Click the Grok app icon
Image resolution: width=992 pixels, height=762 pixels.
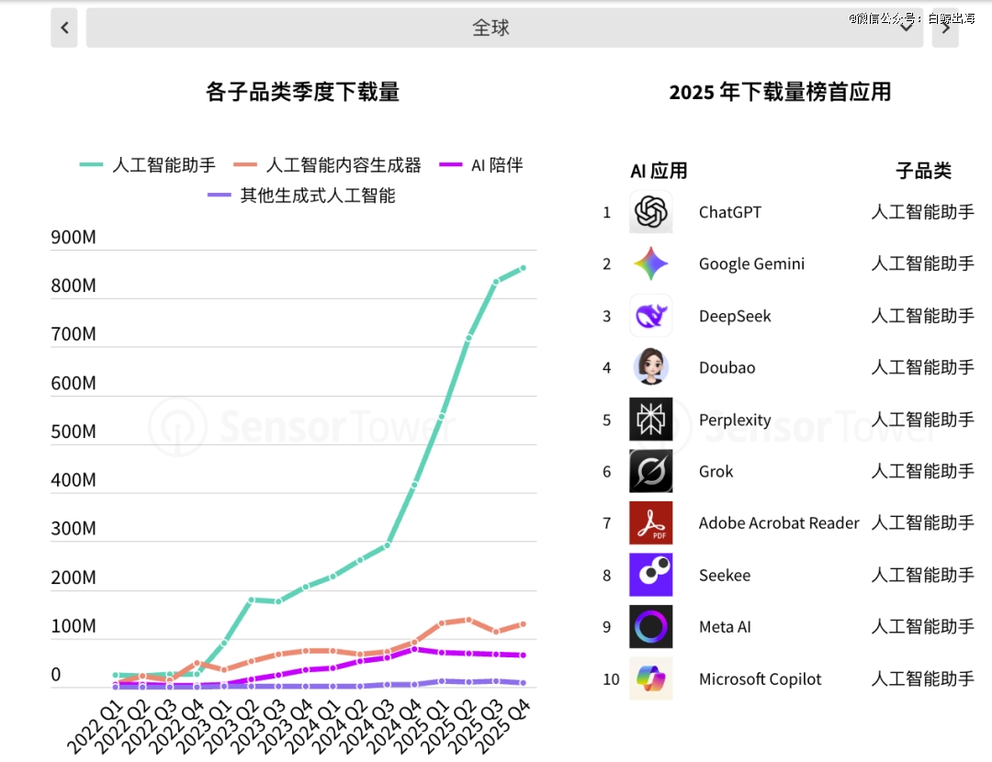[x=651, y=471]
